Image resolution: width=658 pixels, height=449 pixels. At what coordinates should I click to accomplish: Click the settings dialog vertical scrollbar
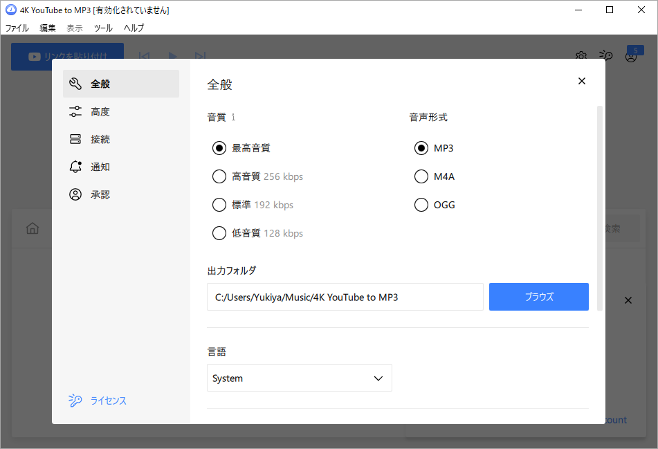tap(600, 208)
